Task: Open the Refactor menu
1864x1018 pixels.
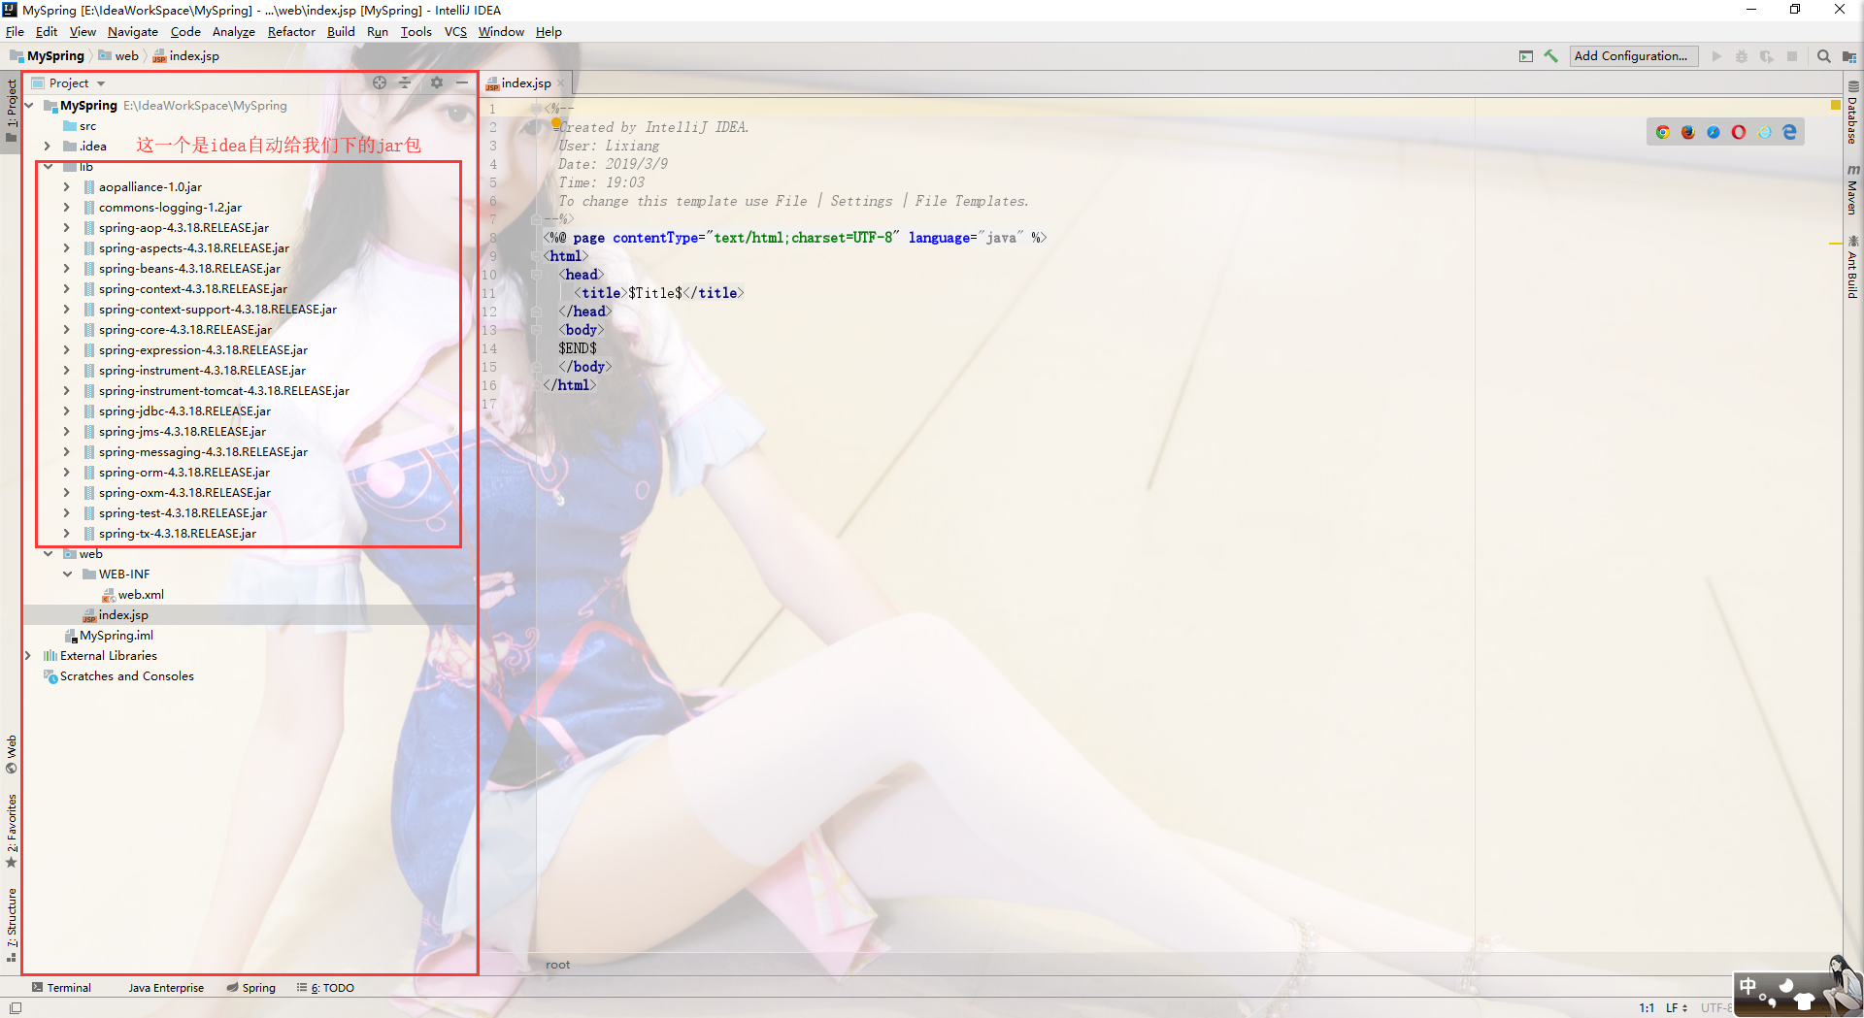Action: pos(291,32)
